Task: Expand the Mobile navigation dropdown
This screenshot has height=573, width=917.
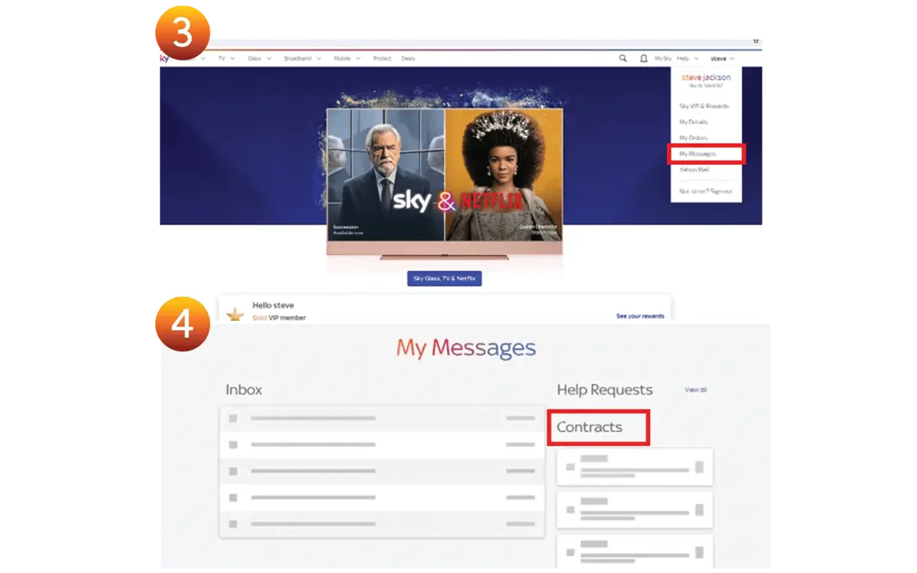Action: (x=347, y=59)
